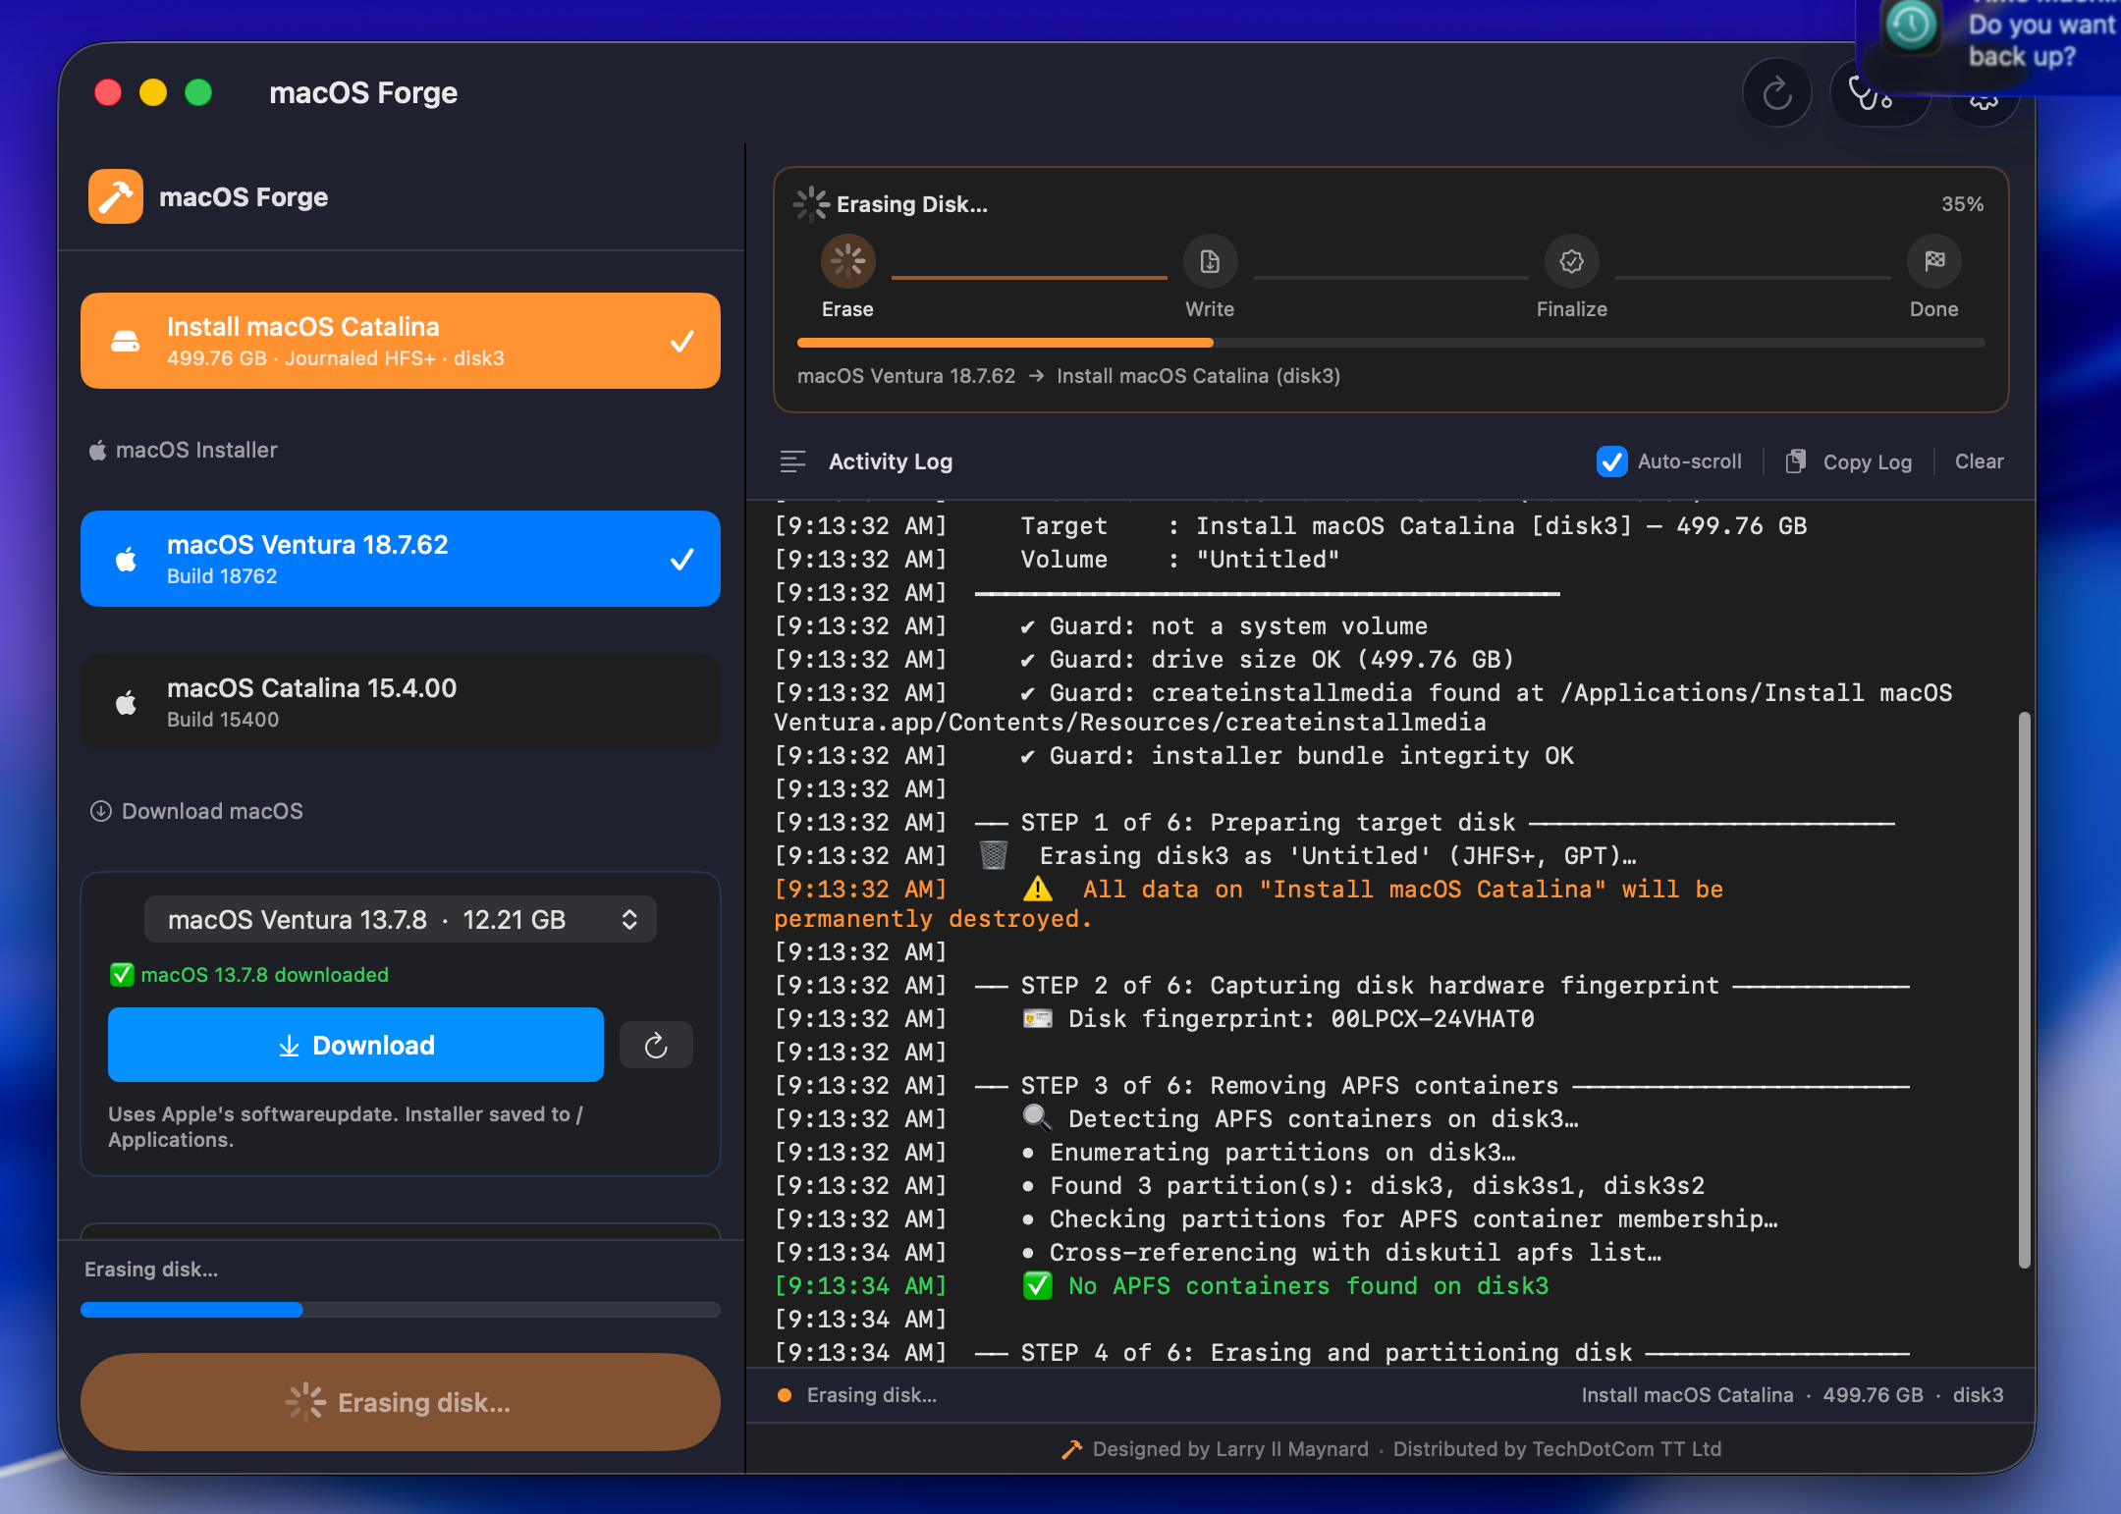2121x1514 pixels.
Task: Click the download arrow icon near Download macOS
Action: [100, 811]
